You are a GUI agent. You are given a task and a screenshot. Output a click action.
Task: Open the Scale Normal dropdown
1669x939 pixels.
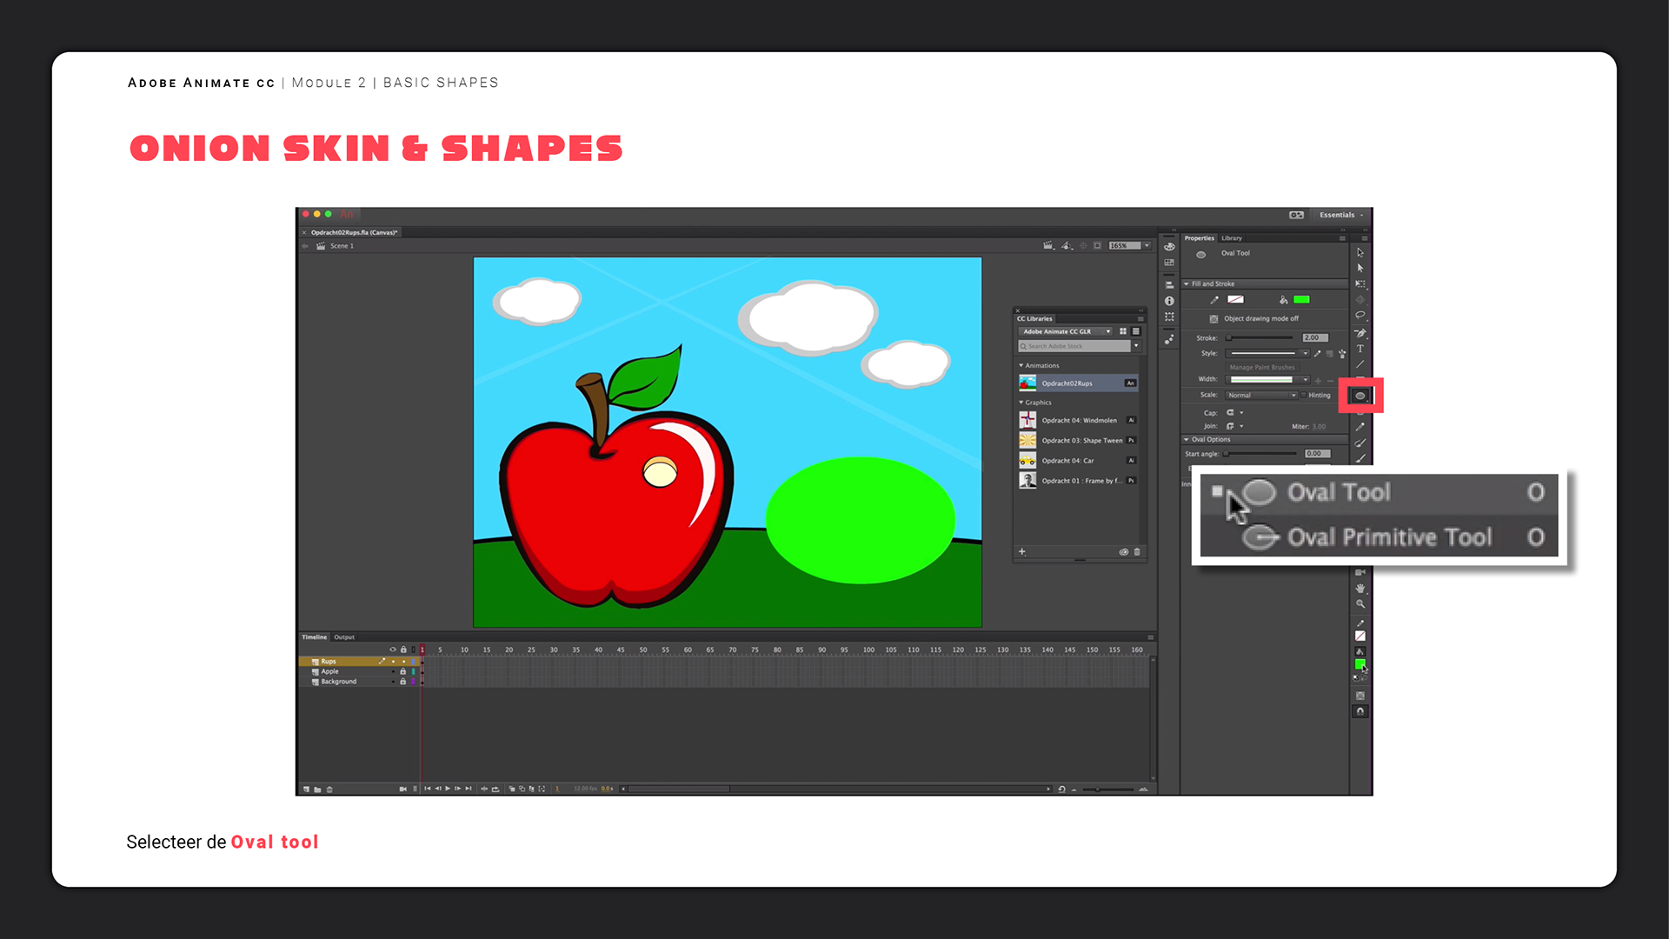(x=1262, y=395)
